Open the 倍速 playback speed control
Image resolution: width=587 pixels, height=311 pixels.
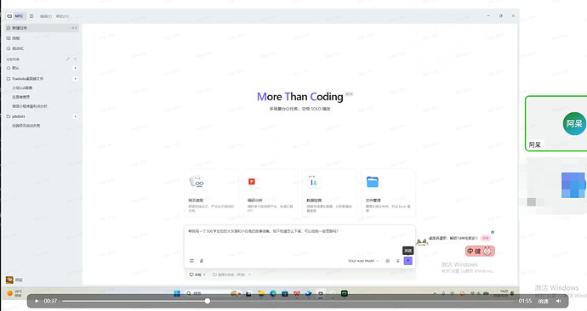click(544, 302)
